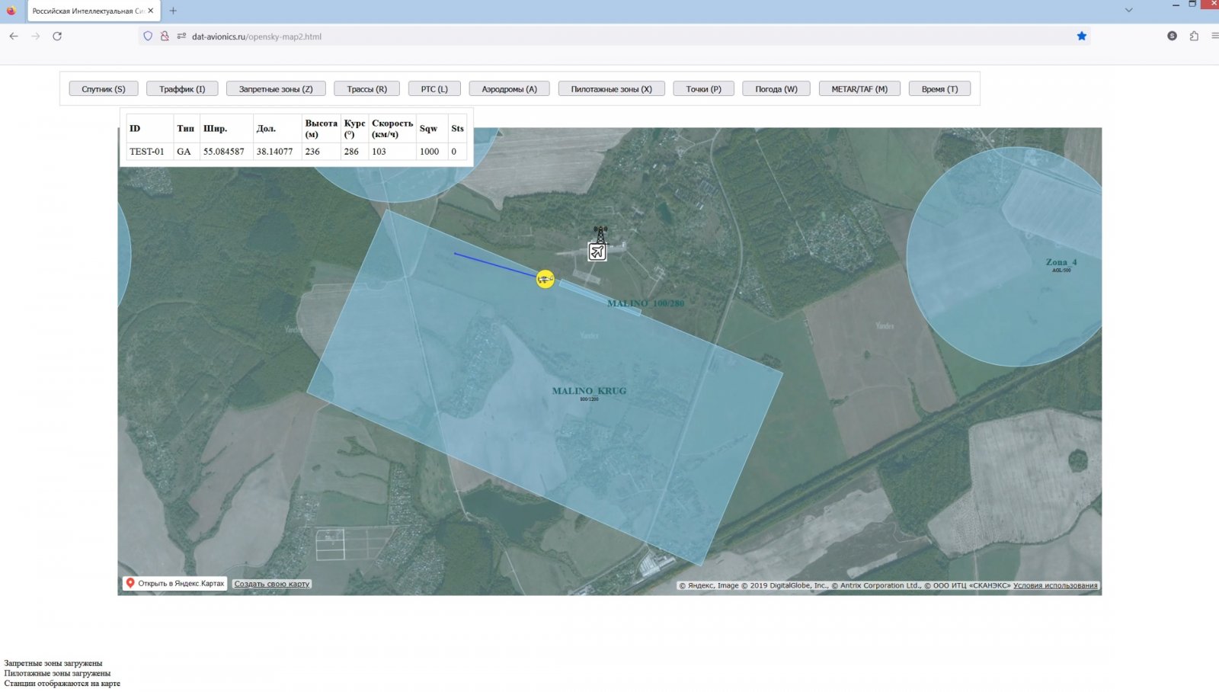Click the site permissions icon in address bar
Screen dimensions: 1219x692
coord(181,36)
